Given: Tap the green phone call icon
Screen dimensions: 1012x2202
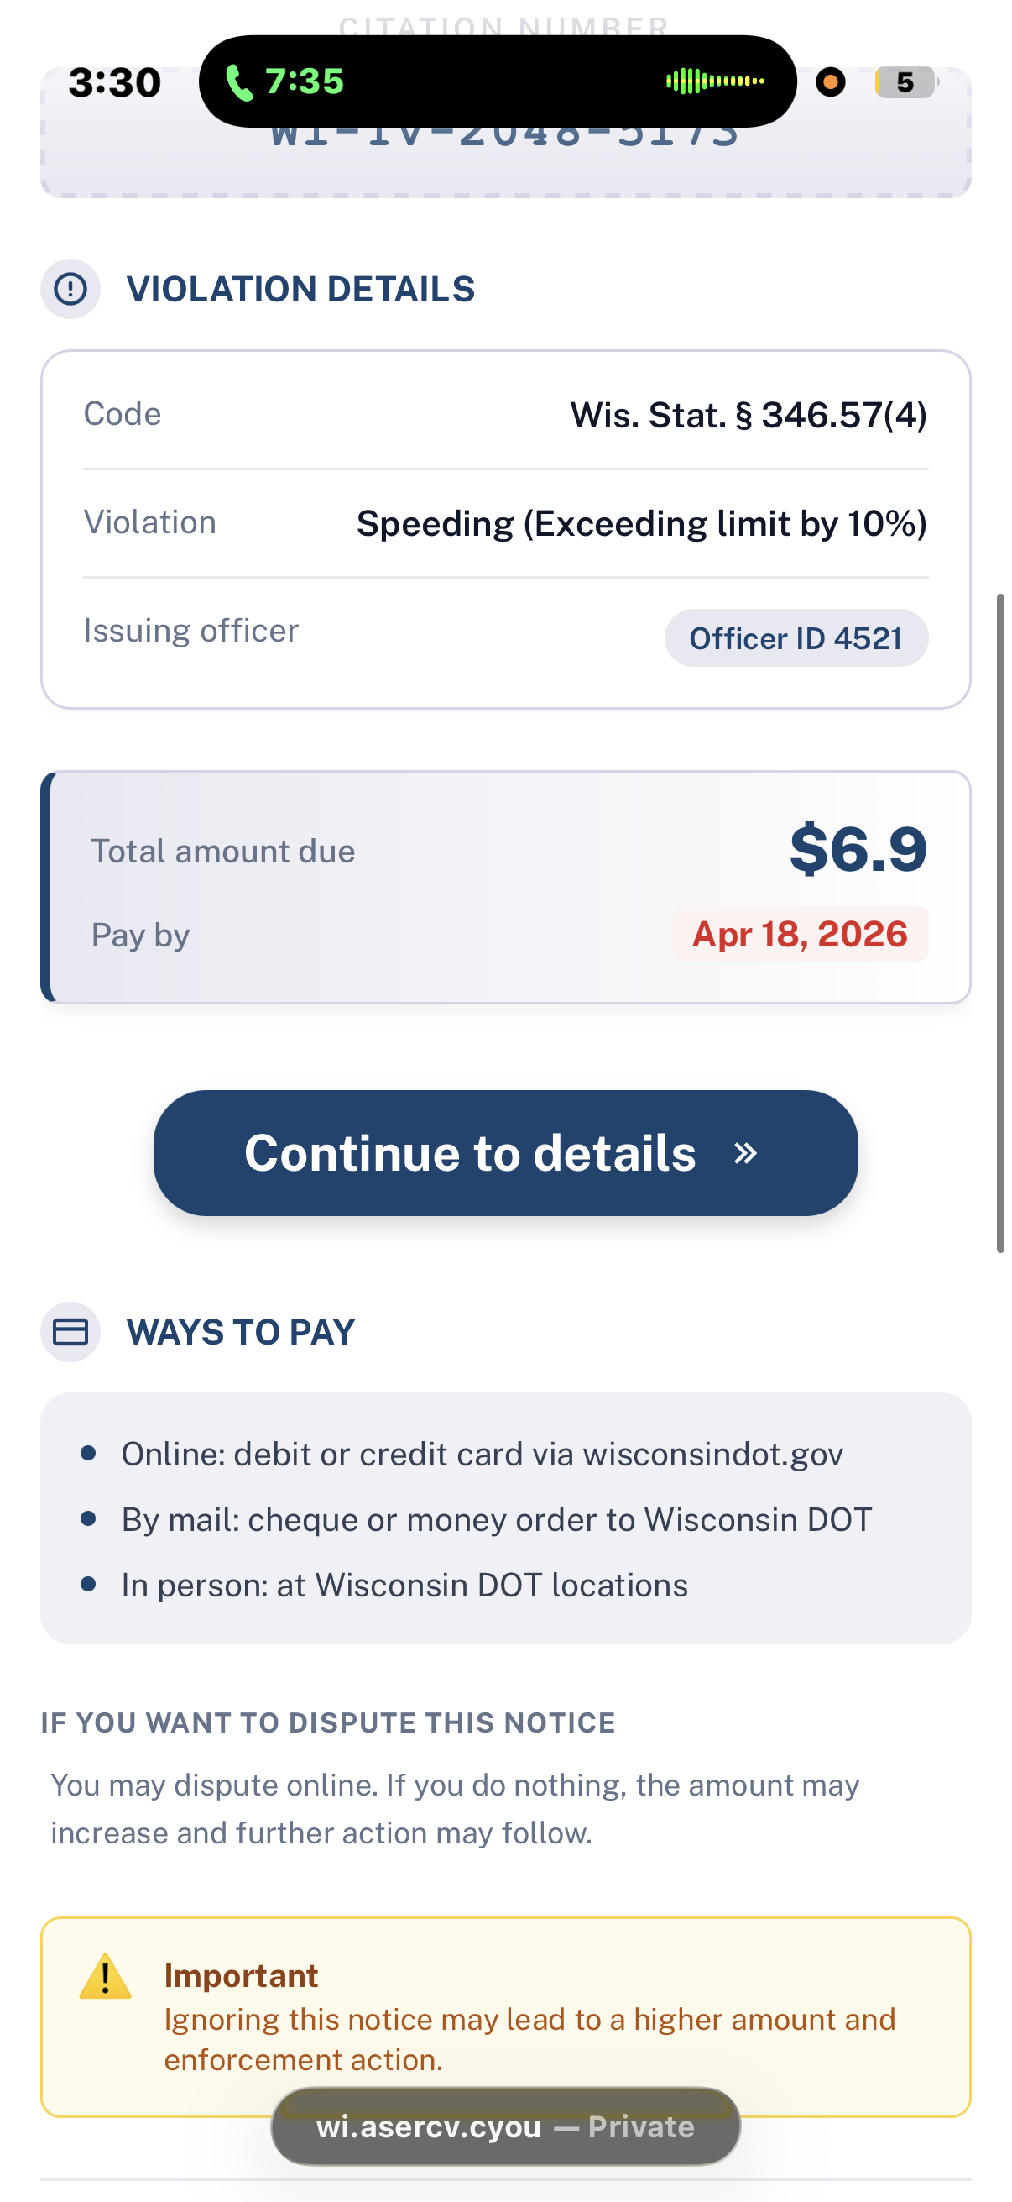Looking at the screenshot, I should pos(239,83).
